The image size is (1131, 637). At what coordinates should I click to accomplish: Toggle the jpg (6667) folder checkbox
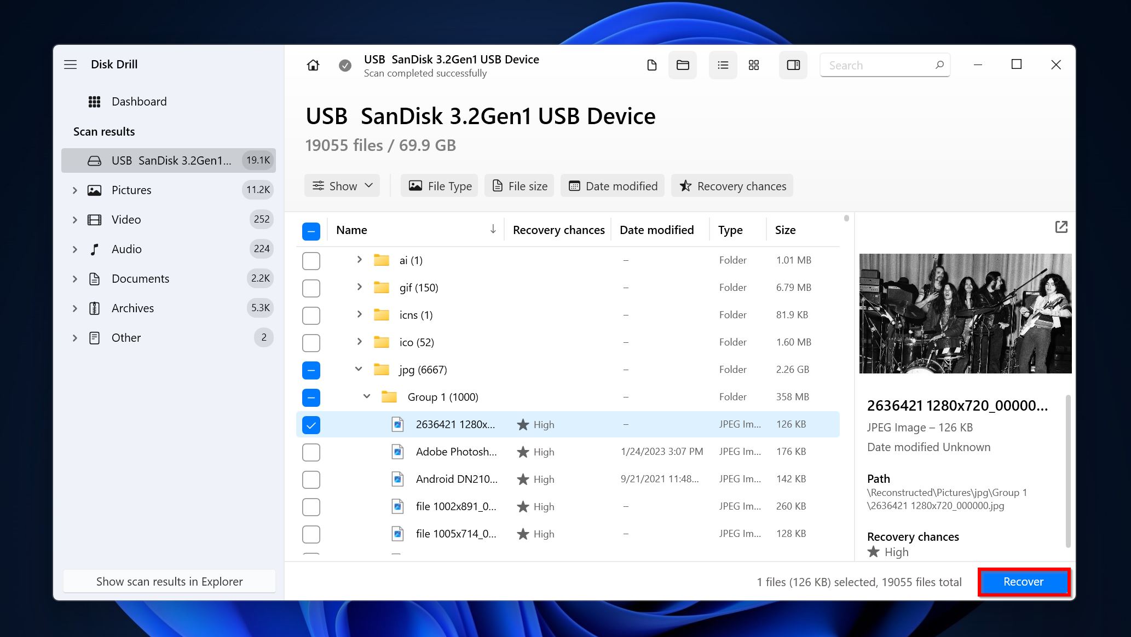click(x=311, y=370)
